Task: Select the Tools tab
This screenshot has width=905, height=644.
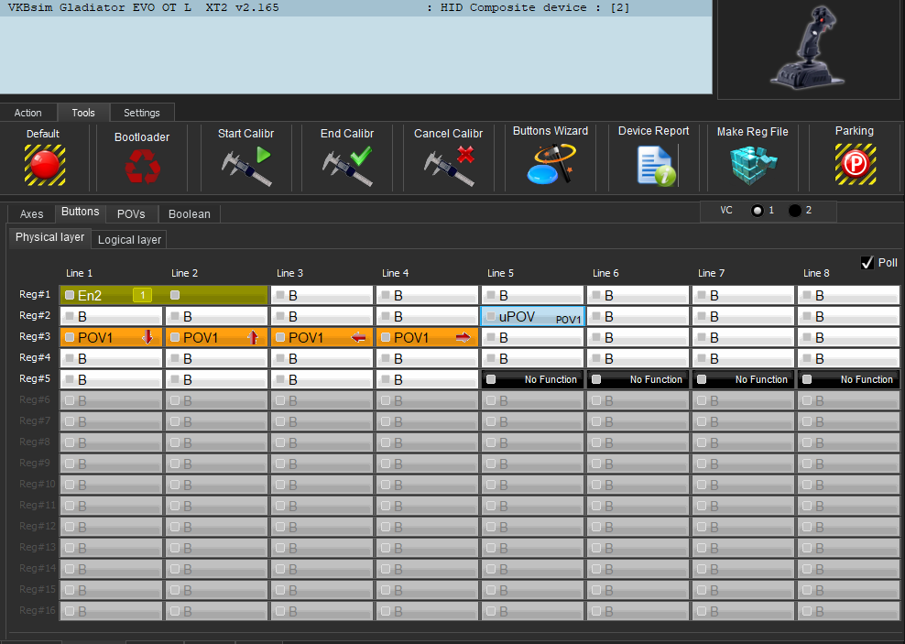Action: (83, 113)
